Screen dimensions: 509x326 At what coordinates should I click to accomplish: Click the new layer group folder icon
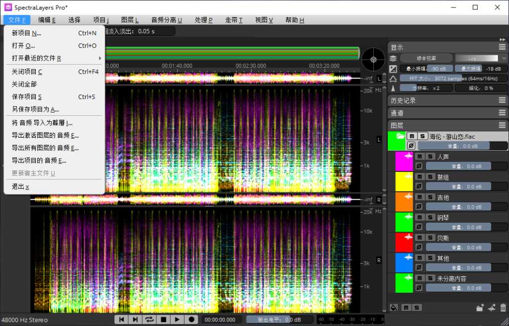point(480,308)
